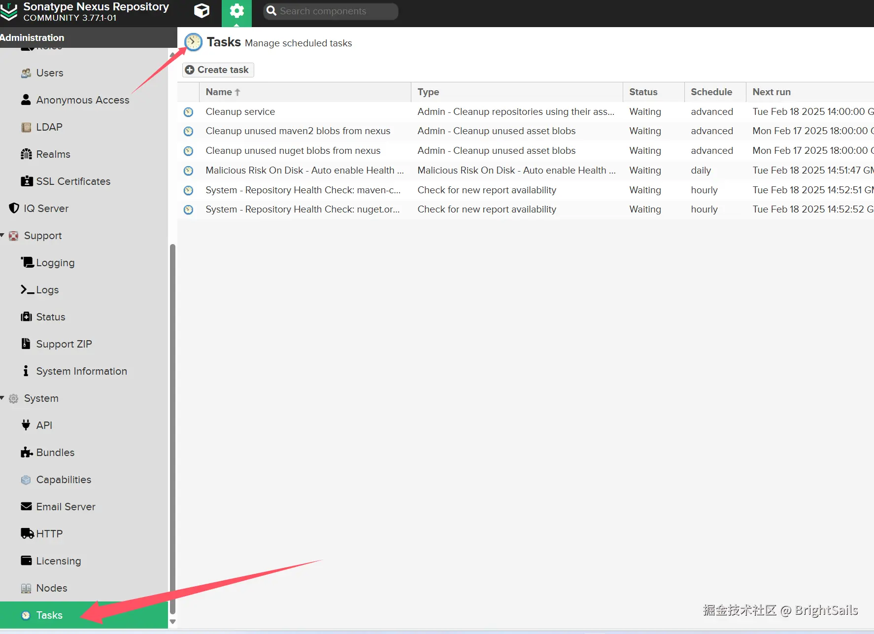Click the Anonymous Access person icon
Viewport: 874px width, 634px height.
click(26, 100)
